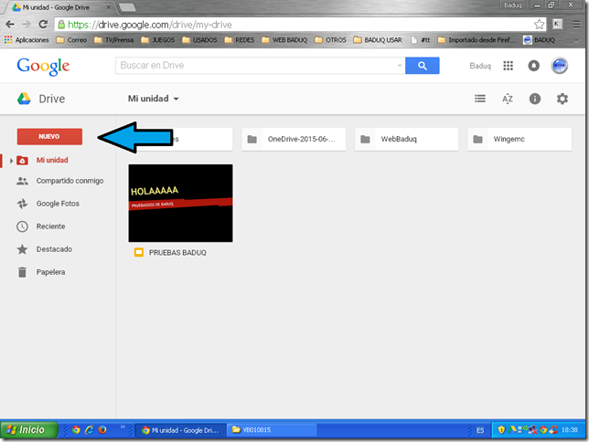The height and width of the screenshot is (442, 589).
Task: Click the Drive logo icon
Action: [x=24, y=99]
